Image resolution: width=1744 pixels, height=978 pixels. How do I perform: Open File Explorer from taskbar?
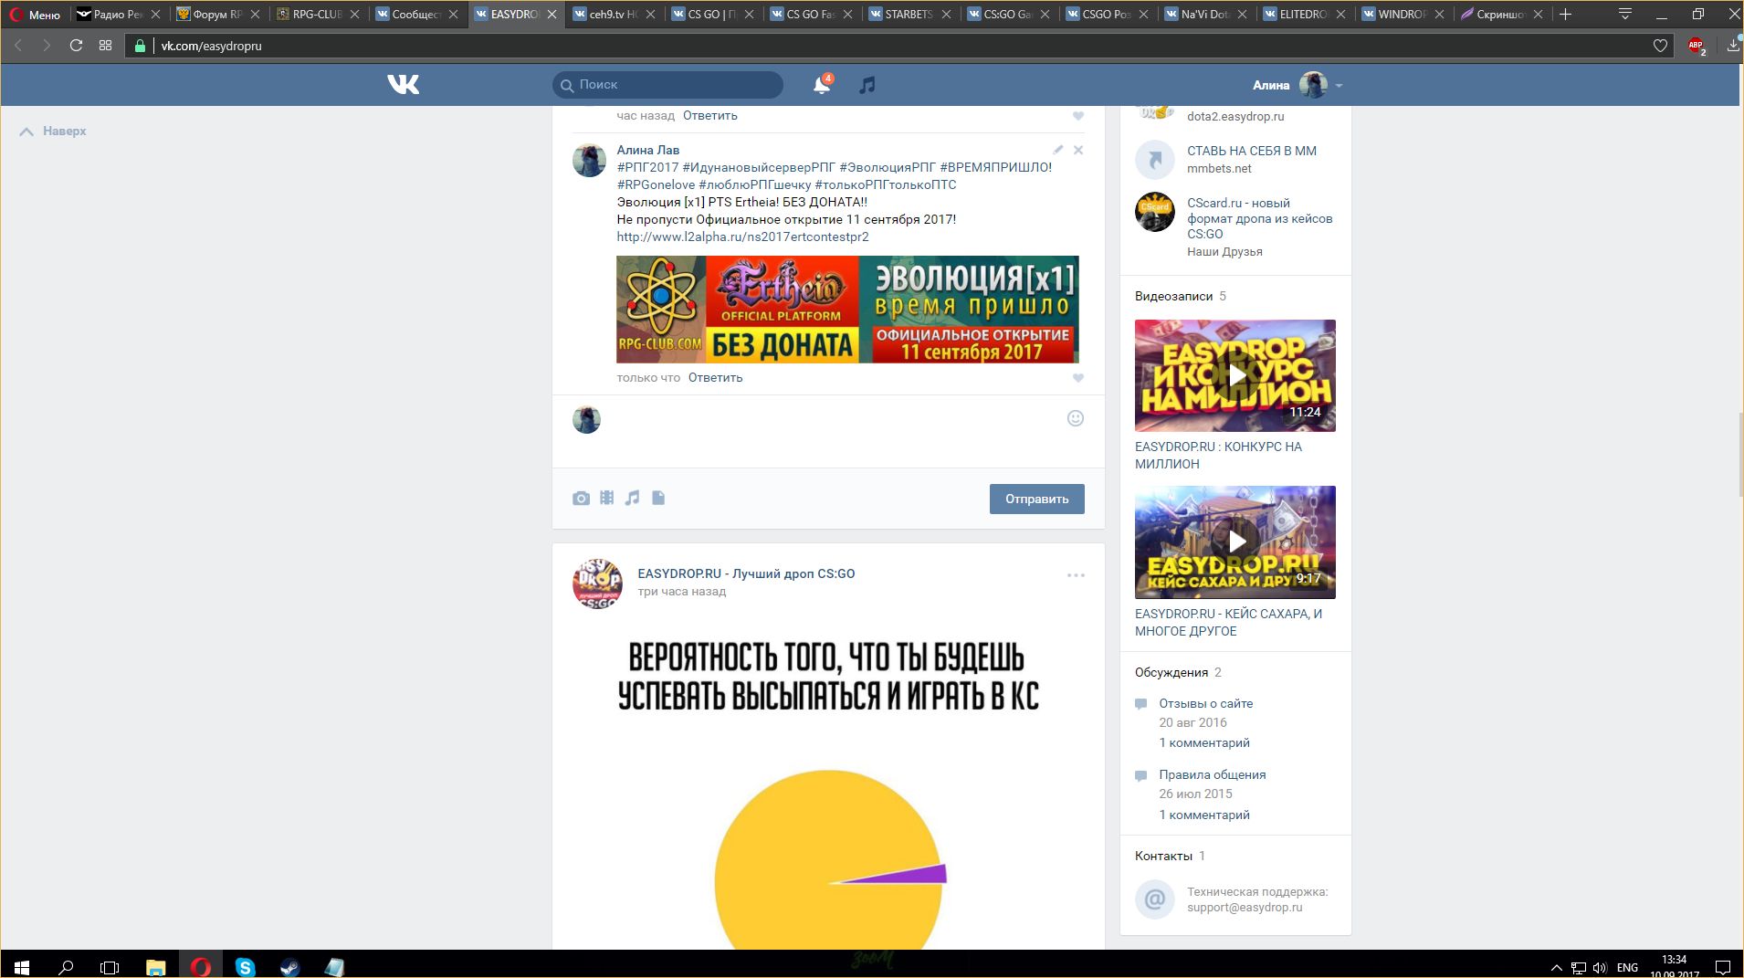pos(155,967)
